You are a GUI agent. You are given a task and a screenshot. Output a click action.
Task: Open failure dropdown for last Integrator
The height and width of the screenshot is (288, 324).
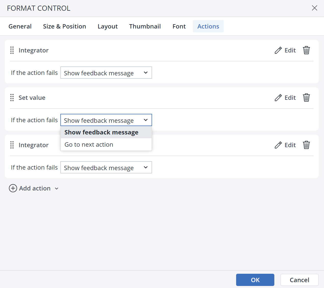point(106,168)
